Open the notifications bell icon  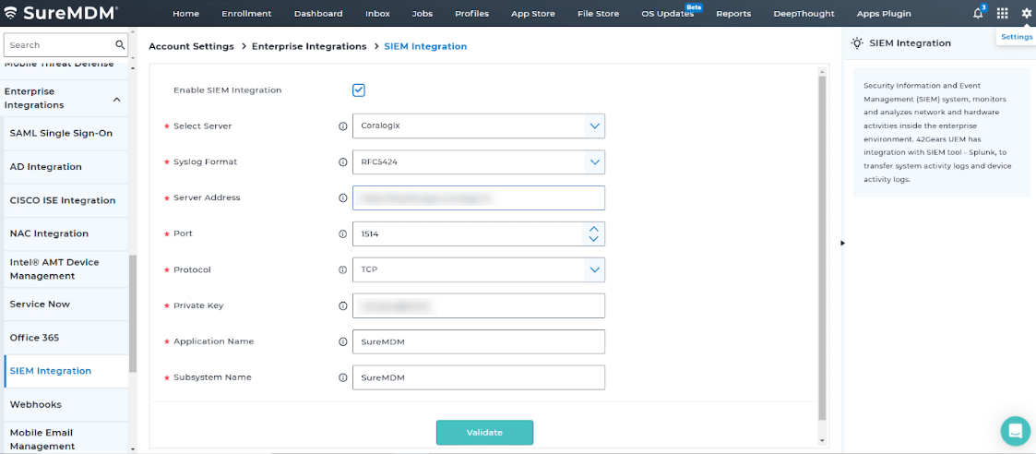point(978,13)
